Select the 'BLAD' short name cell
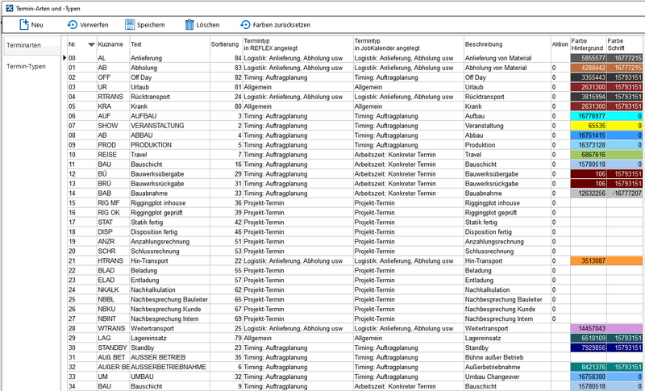The width and height of the screenshot is (645, 391). (x=113, y=271)
